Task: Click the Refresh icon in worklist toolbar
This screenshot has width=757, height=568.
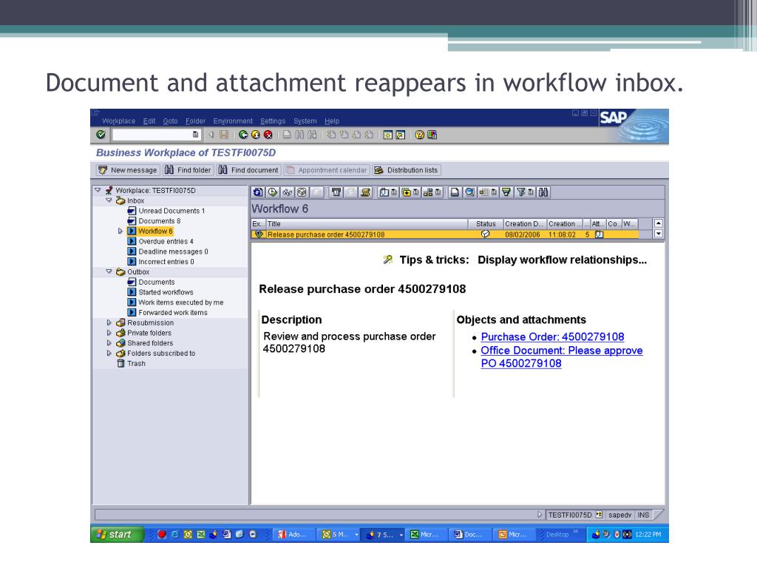Action: click(x=258, y=192)
